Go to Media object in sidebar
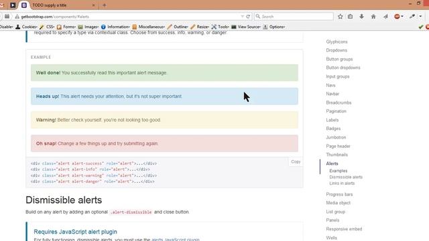 pos(338,203)
